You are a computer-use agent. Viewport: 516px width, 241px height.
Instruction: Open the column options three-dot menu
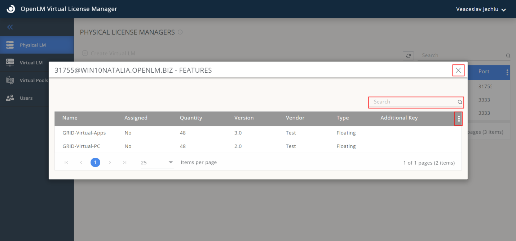(459, 118)
